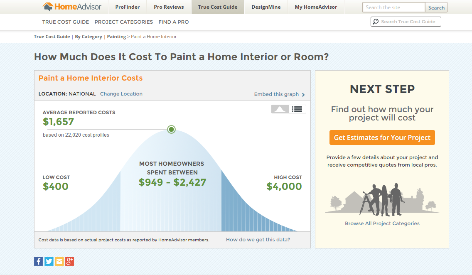Viewport: 472px width, 275px height.
Task: Click the green average cost marker on curve
Action: [x=172, y=130]
